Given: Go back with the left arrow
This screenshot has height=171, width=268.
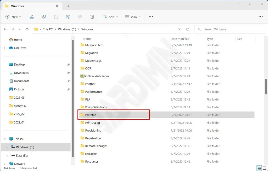Looking at the screenshot, I should 5,29.
